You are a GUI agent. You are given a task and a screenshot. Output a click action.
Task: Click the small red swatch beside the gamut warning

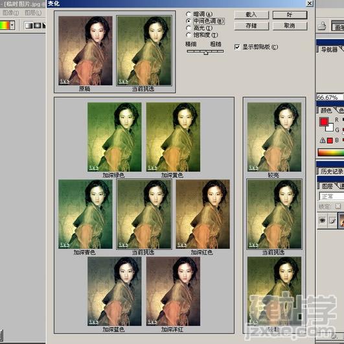[330, 141]
